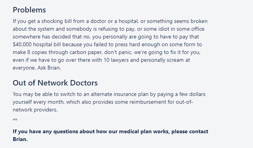Click the word "everyone." before Ask Brian
The height and width of the screenshot is (148, 253).
click(24, 68)
